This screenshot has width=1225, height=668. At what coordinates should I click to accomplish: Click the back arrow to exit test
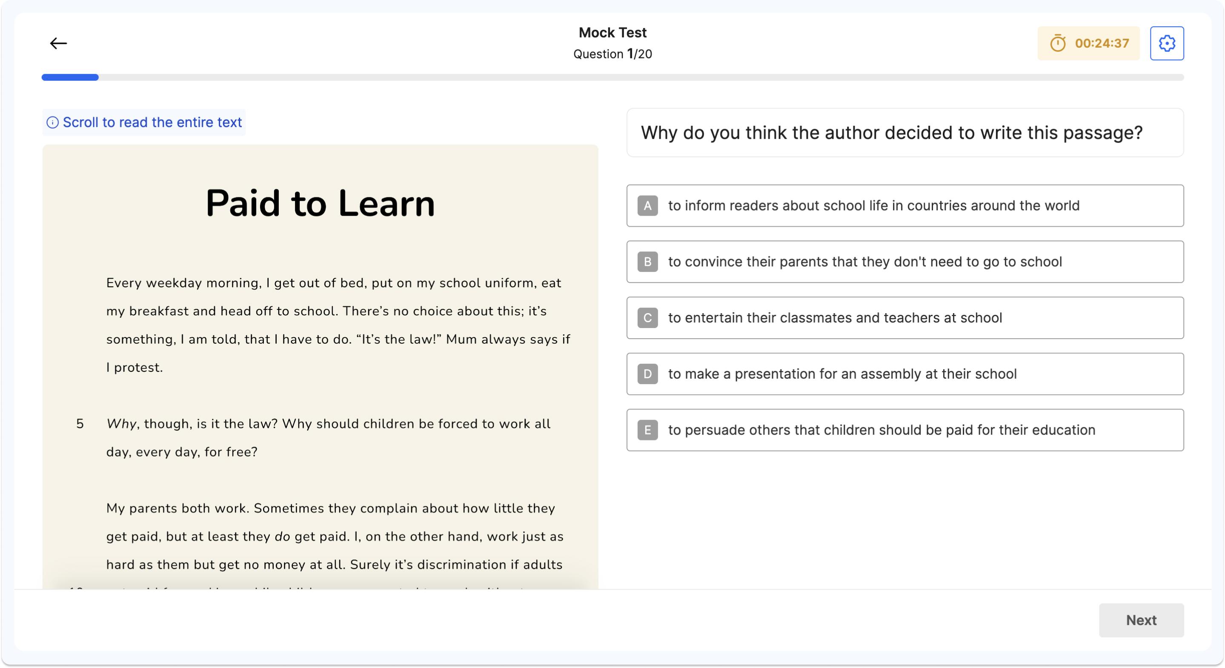pyautogui.click(x=58, y=43)
